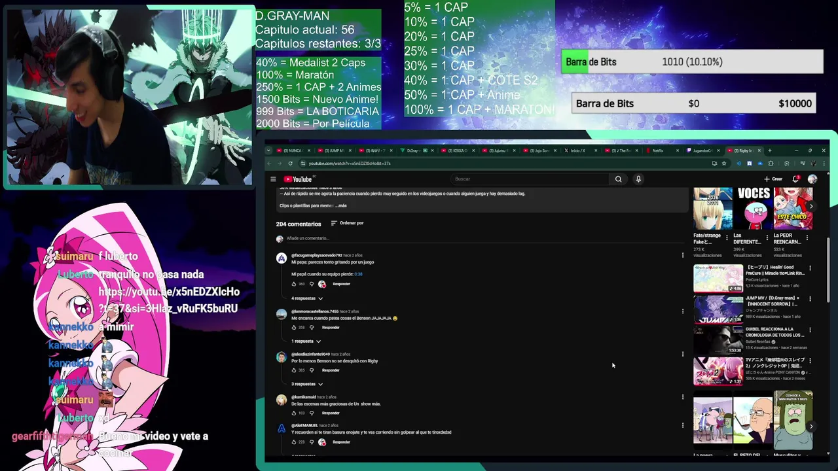The height and width of the screenshot is (471, 838).
Task: Like the comment by @ianmoracastellanos.7455
Action: 294,327
